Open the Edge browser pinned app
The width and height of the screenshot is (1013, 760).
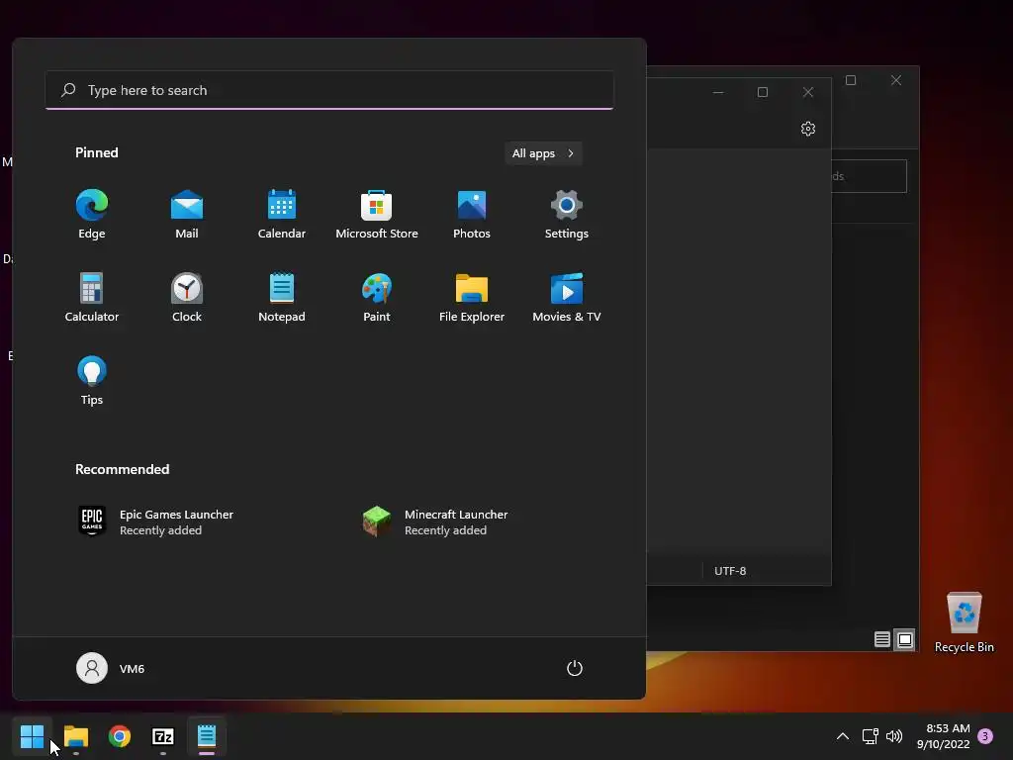point(92,214)
